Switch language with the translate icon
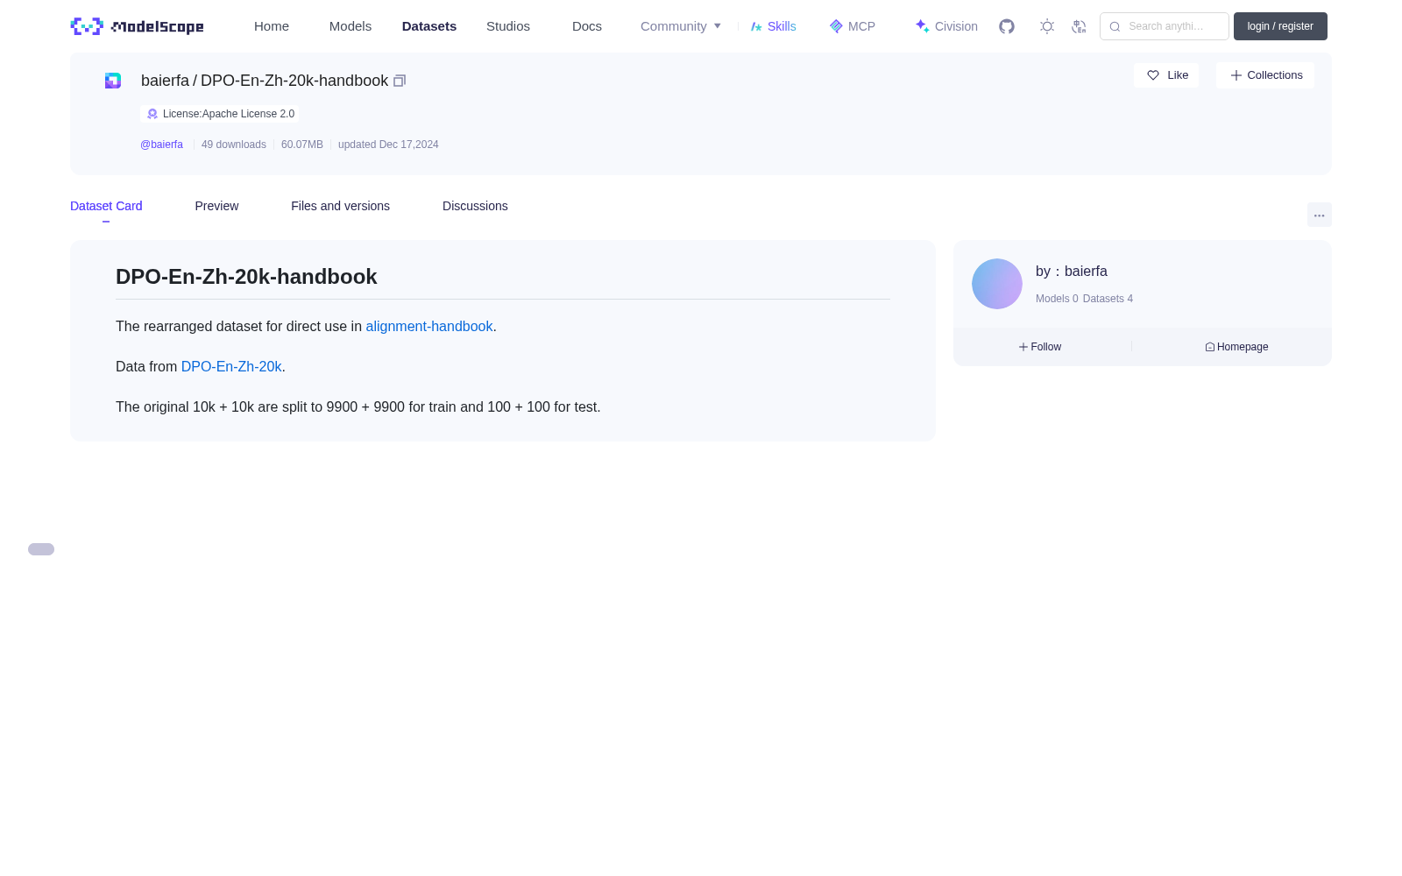The height and width of the screenshot is (876, 1402). point(1079,26)
